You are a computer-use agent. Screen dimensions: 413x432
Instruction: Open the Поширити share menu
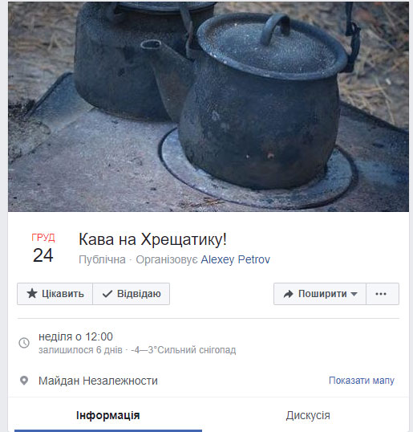(x=320, y=294)
